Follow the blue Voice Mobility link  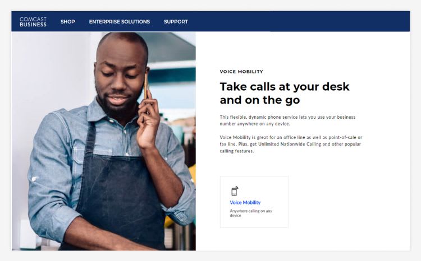(x=245, y=203)
